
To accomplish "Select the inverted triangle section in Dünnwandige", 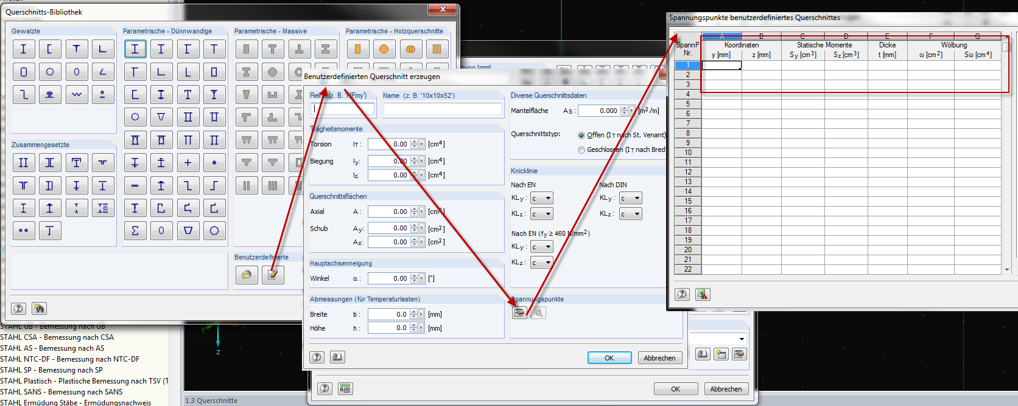I will (161, 117).
